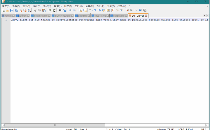Open the 檢視(V) menu
This screenshot has height=130, width=210.
coord(36,6)
